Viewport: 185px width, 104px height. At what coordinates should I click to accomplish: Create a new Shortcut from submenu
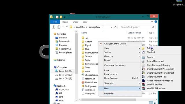[x=161, y=52]
